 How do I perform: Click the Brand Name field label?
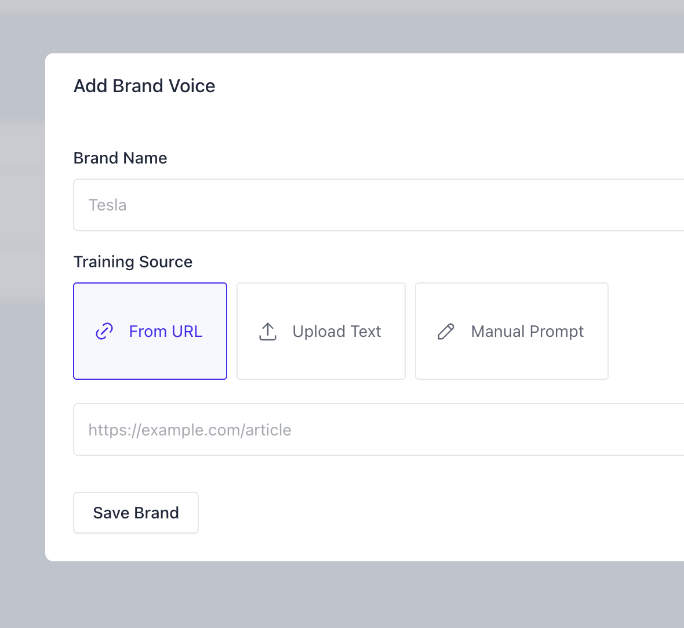120,158
